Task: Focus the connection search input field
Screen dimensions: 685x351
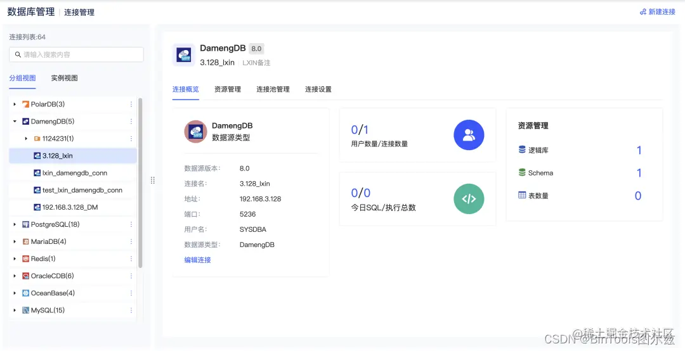Action: (77, 54)
